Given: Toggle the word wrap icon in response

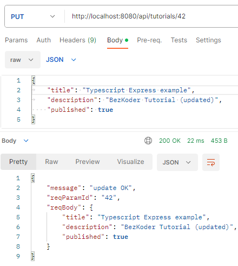Looking at the screenshot, I should [x=211, y=162].
